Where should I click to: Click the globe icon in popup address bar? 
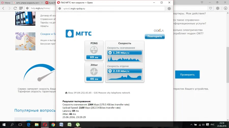click(x=60, y=9)
